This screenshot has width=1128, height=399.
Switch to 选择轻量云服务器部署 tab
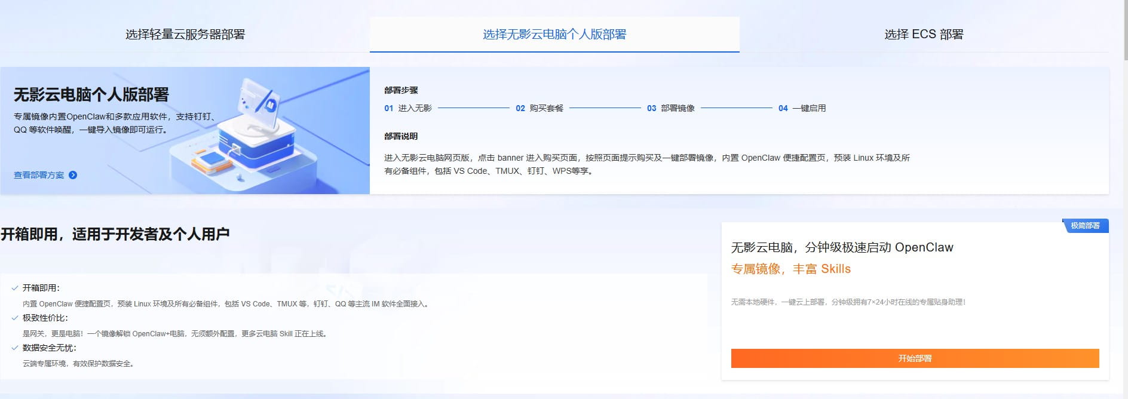click(x=185, y=35)
